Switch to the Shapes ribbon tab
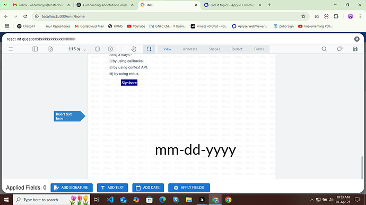 tap(214, 49)
